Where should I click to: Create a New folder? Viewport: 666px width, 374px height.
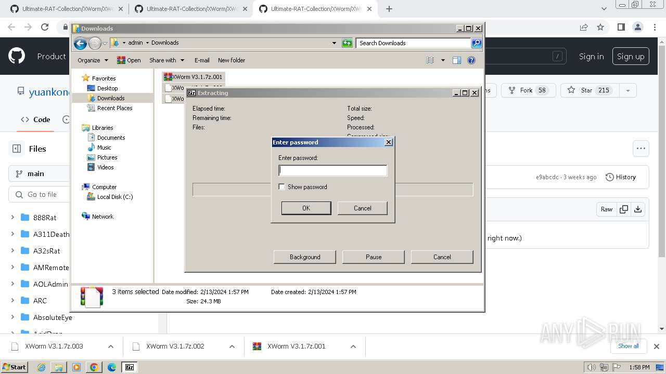(x=232, y=60)
